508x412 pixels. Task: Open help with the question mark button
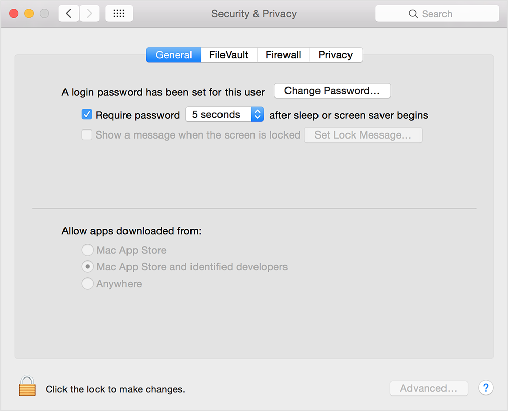[x=486, y=388]
